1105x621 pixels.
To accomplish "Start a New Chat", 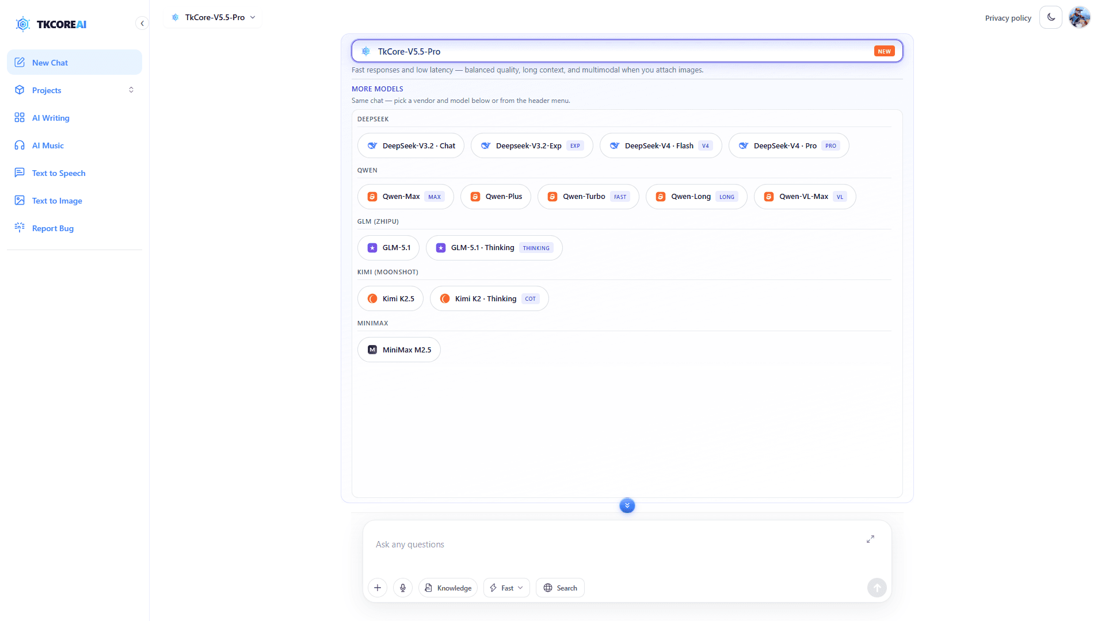I will 74,63.
